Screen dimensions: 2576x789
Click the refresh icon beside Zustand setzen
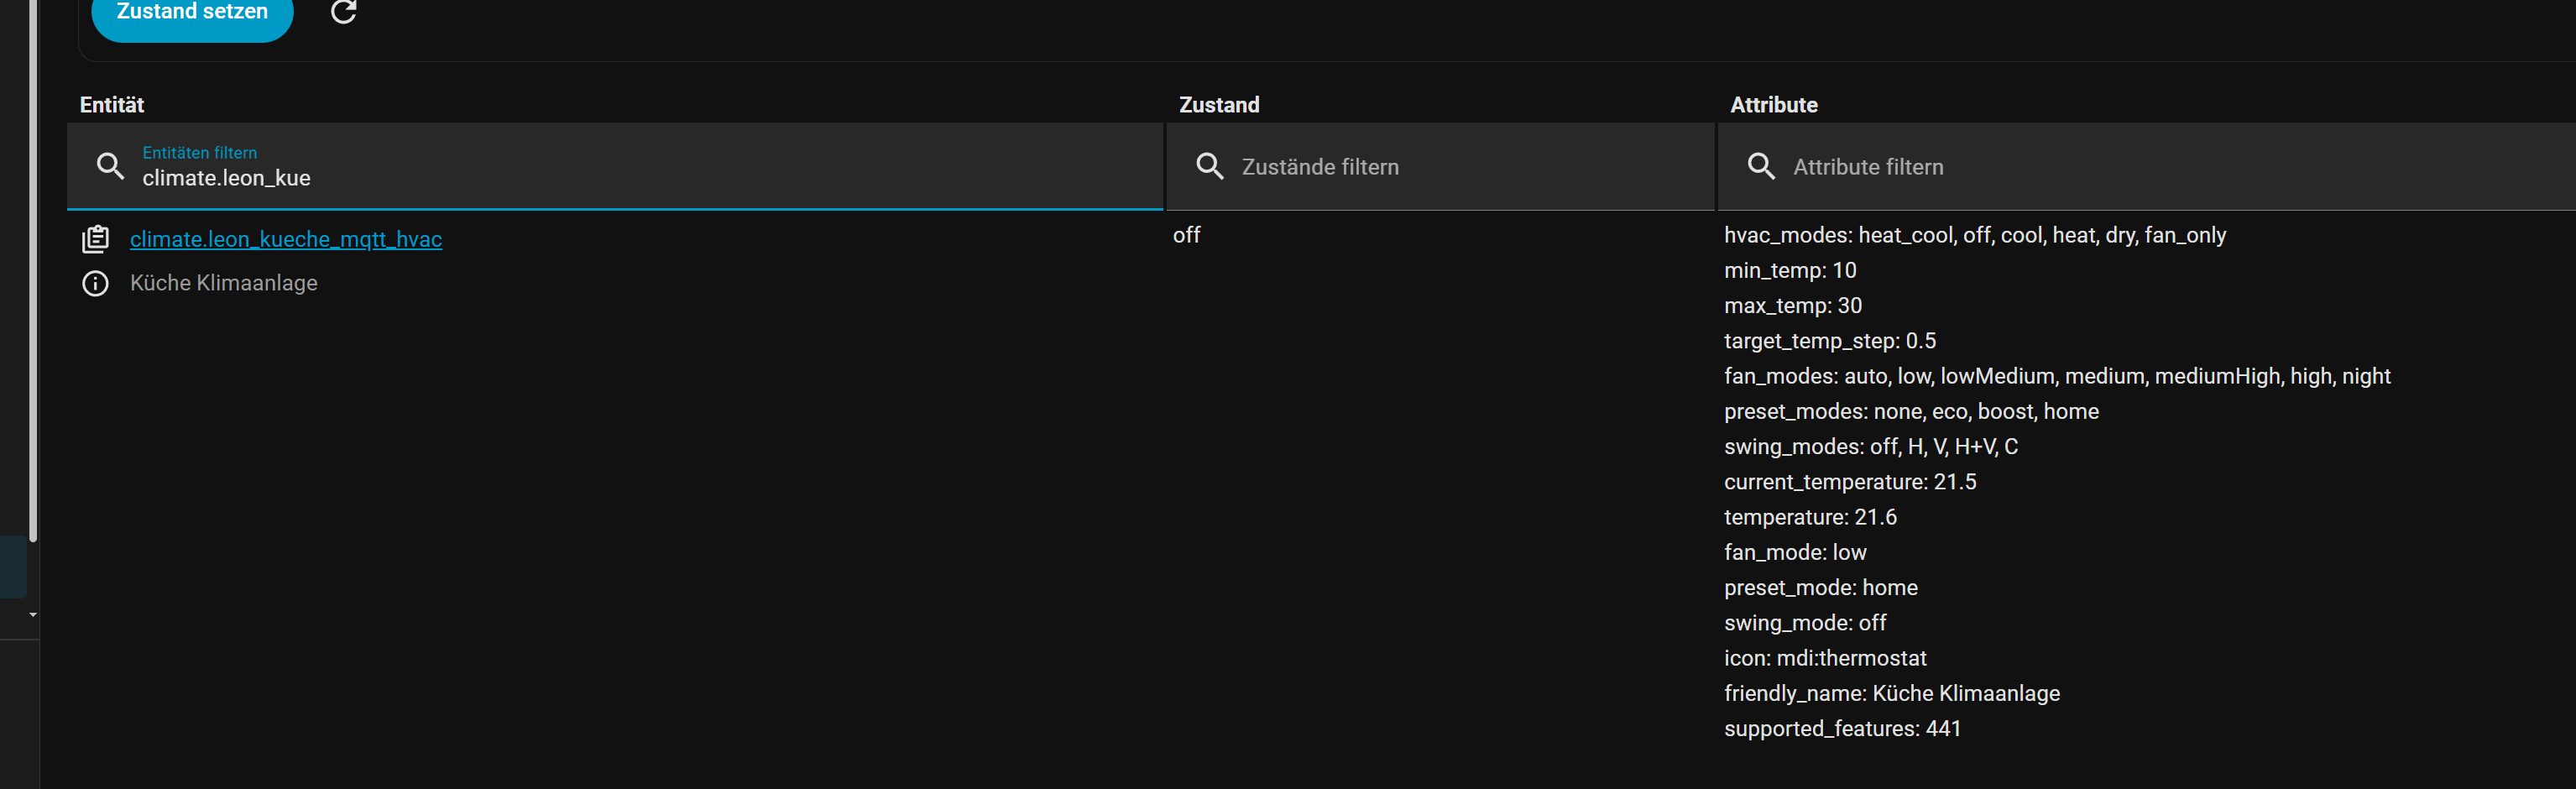(344, 12)
